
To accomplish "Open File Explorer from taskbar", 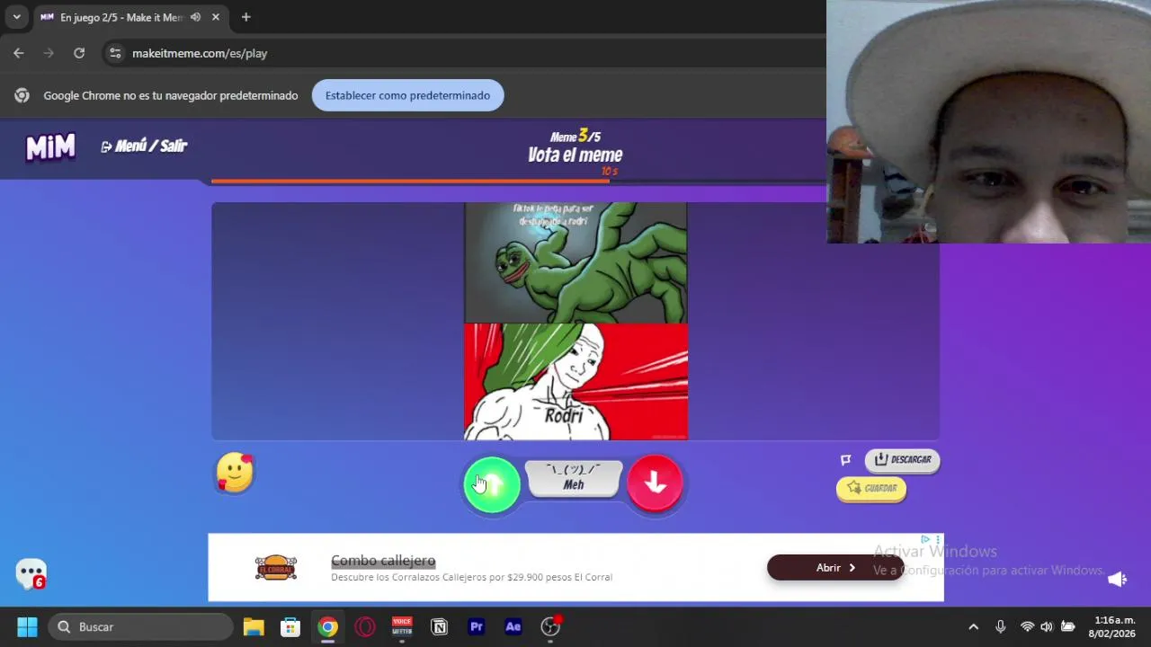I will 254,626.
